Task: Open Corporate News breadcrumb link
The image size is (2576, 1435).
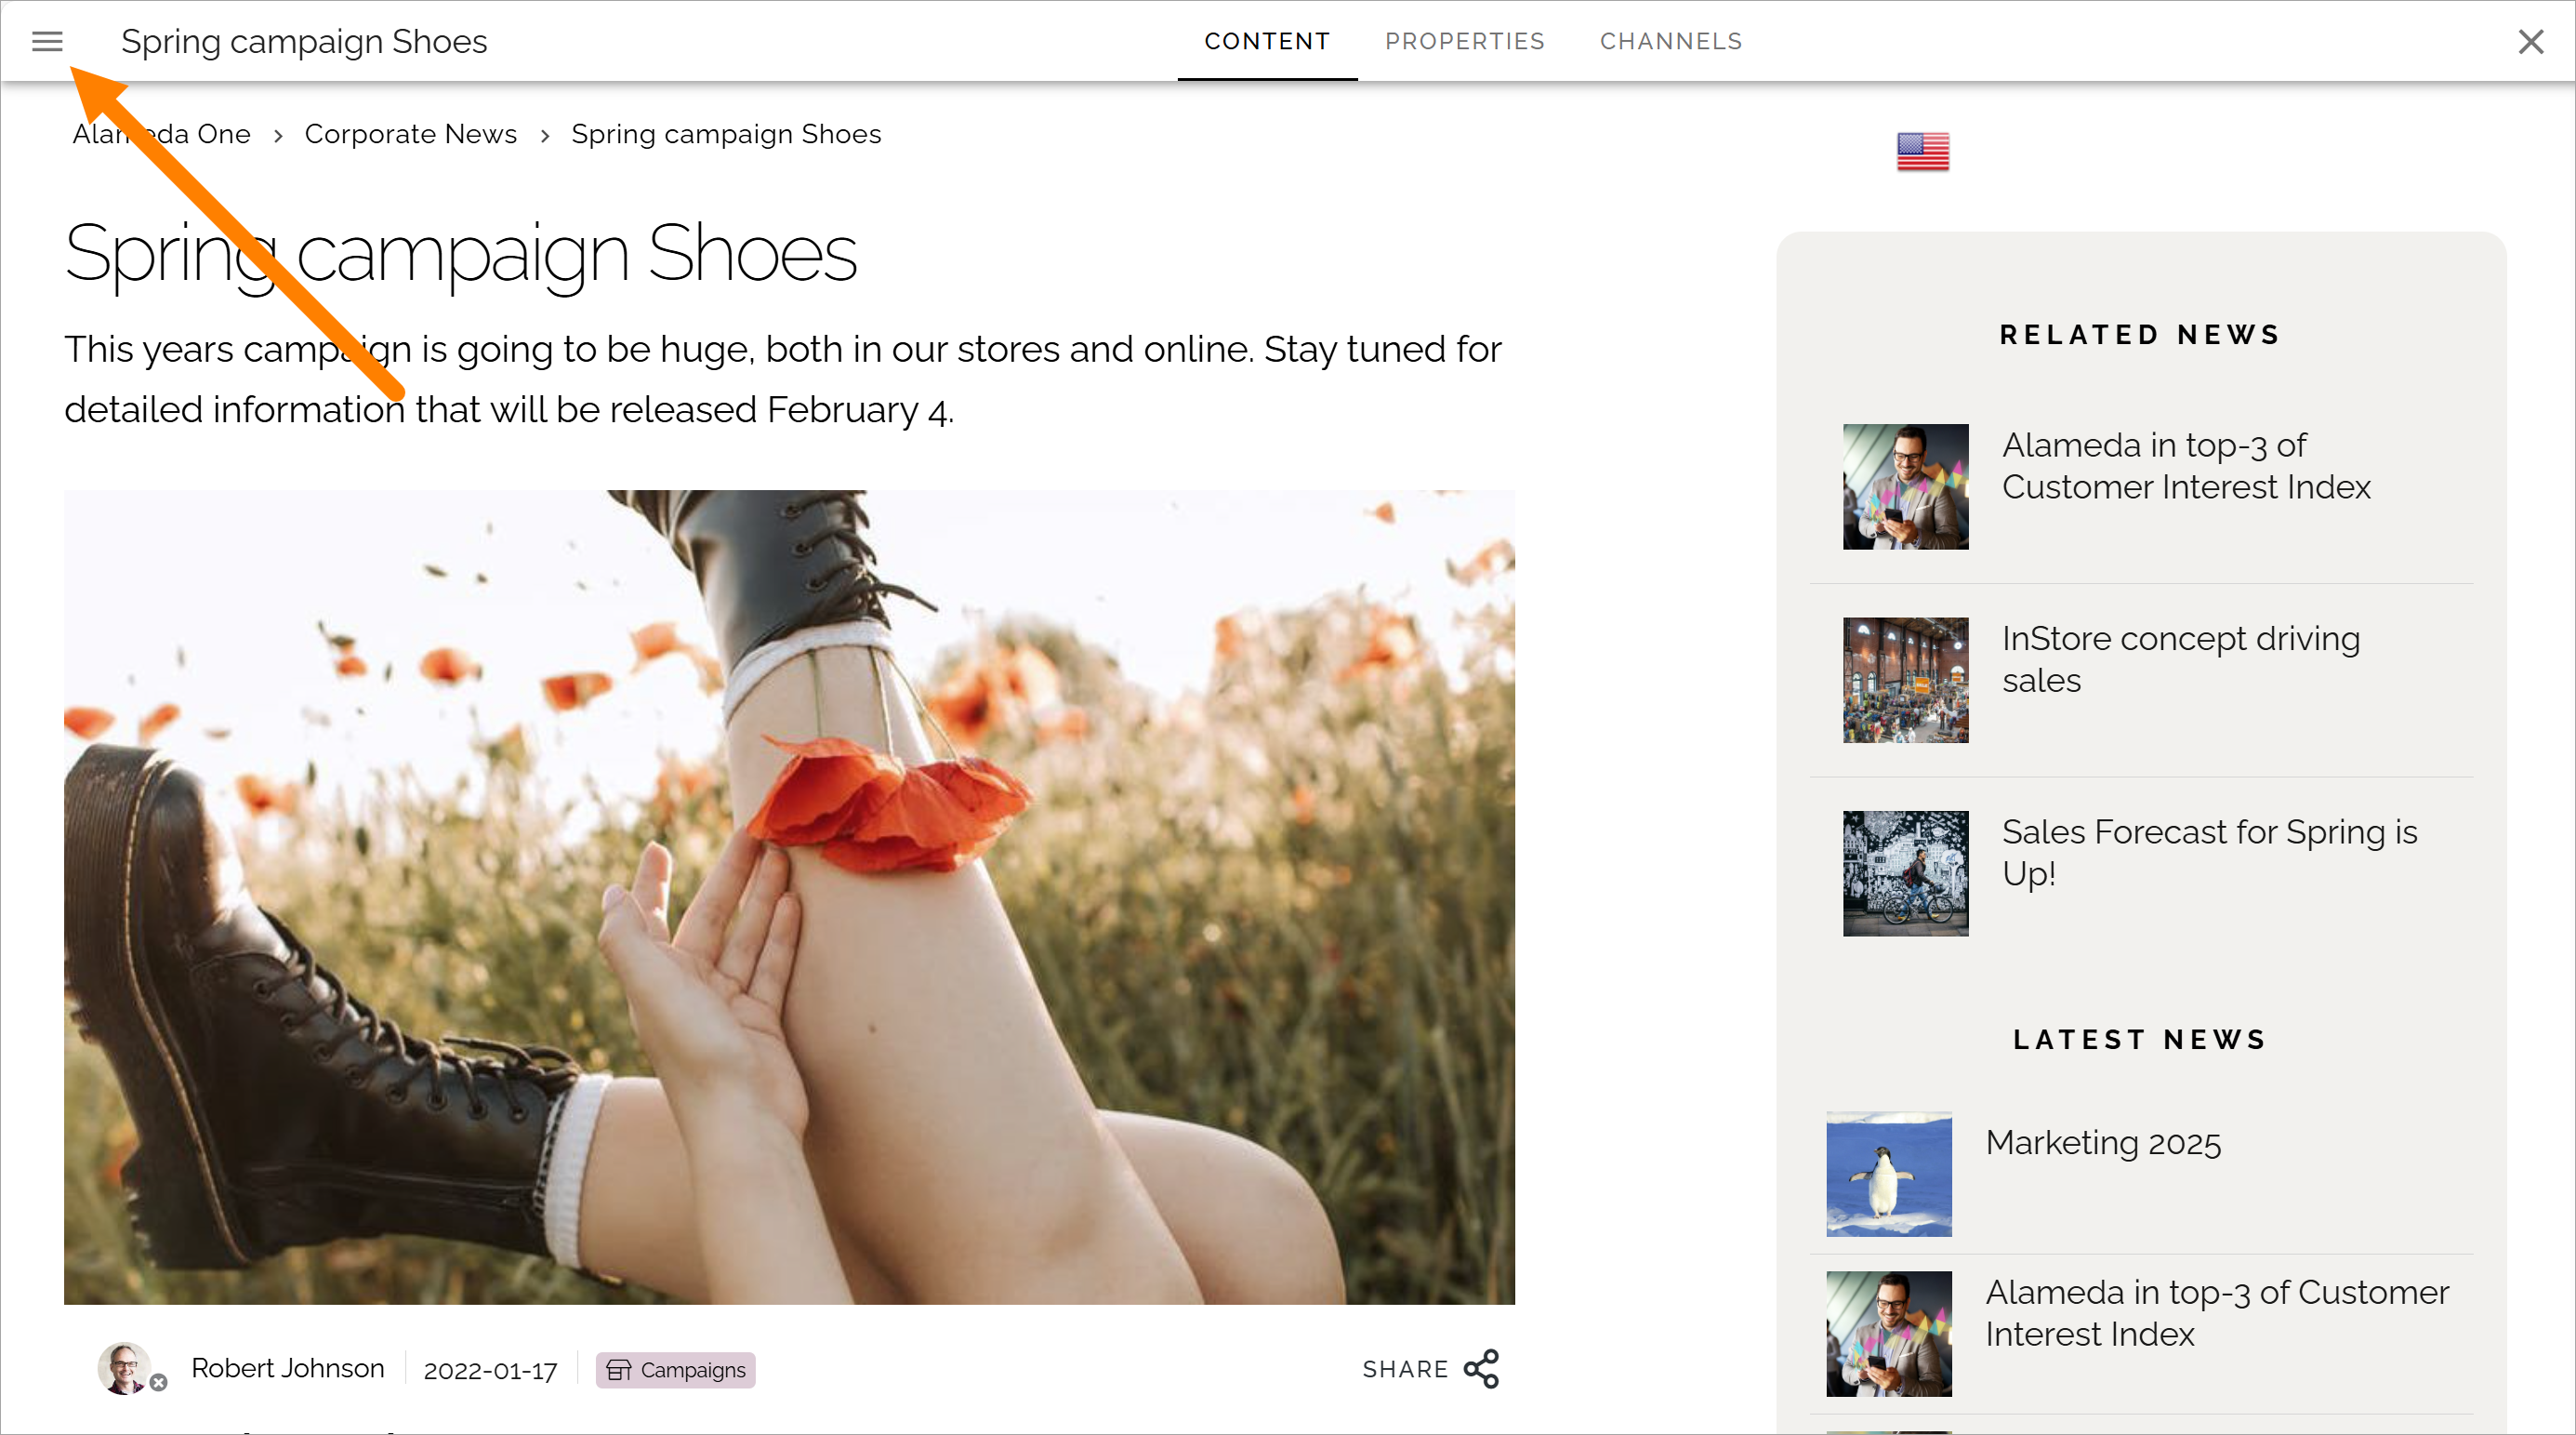Action: [410, 134]
